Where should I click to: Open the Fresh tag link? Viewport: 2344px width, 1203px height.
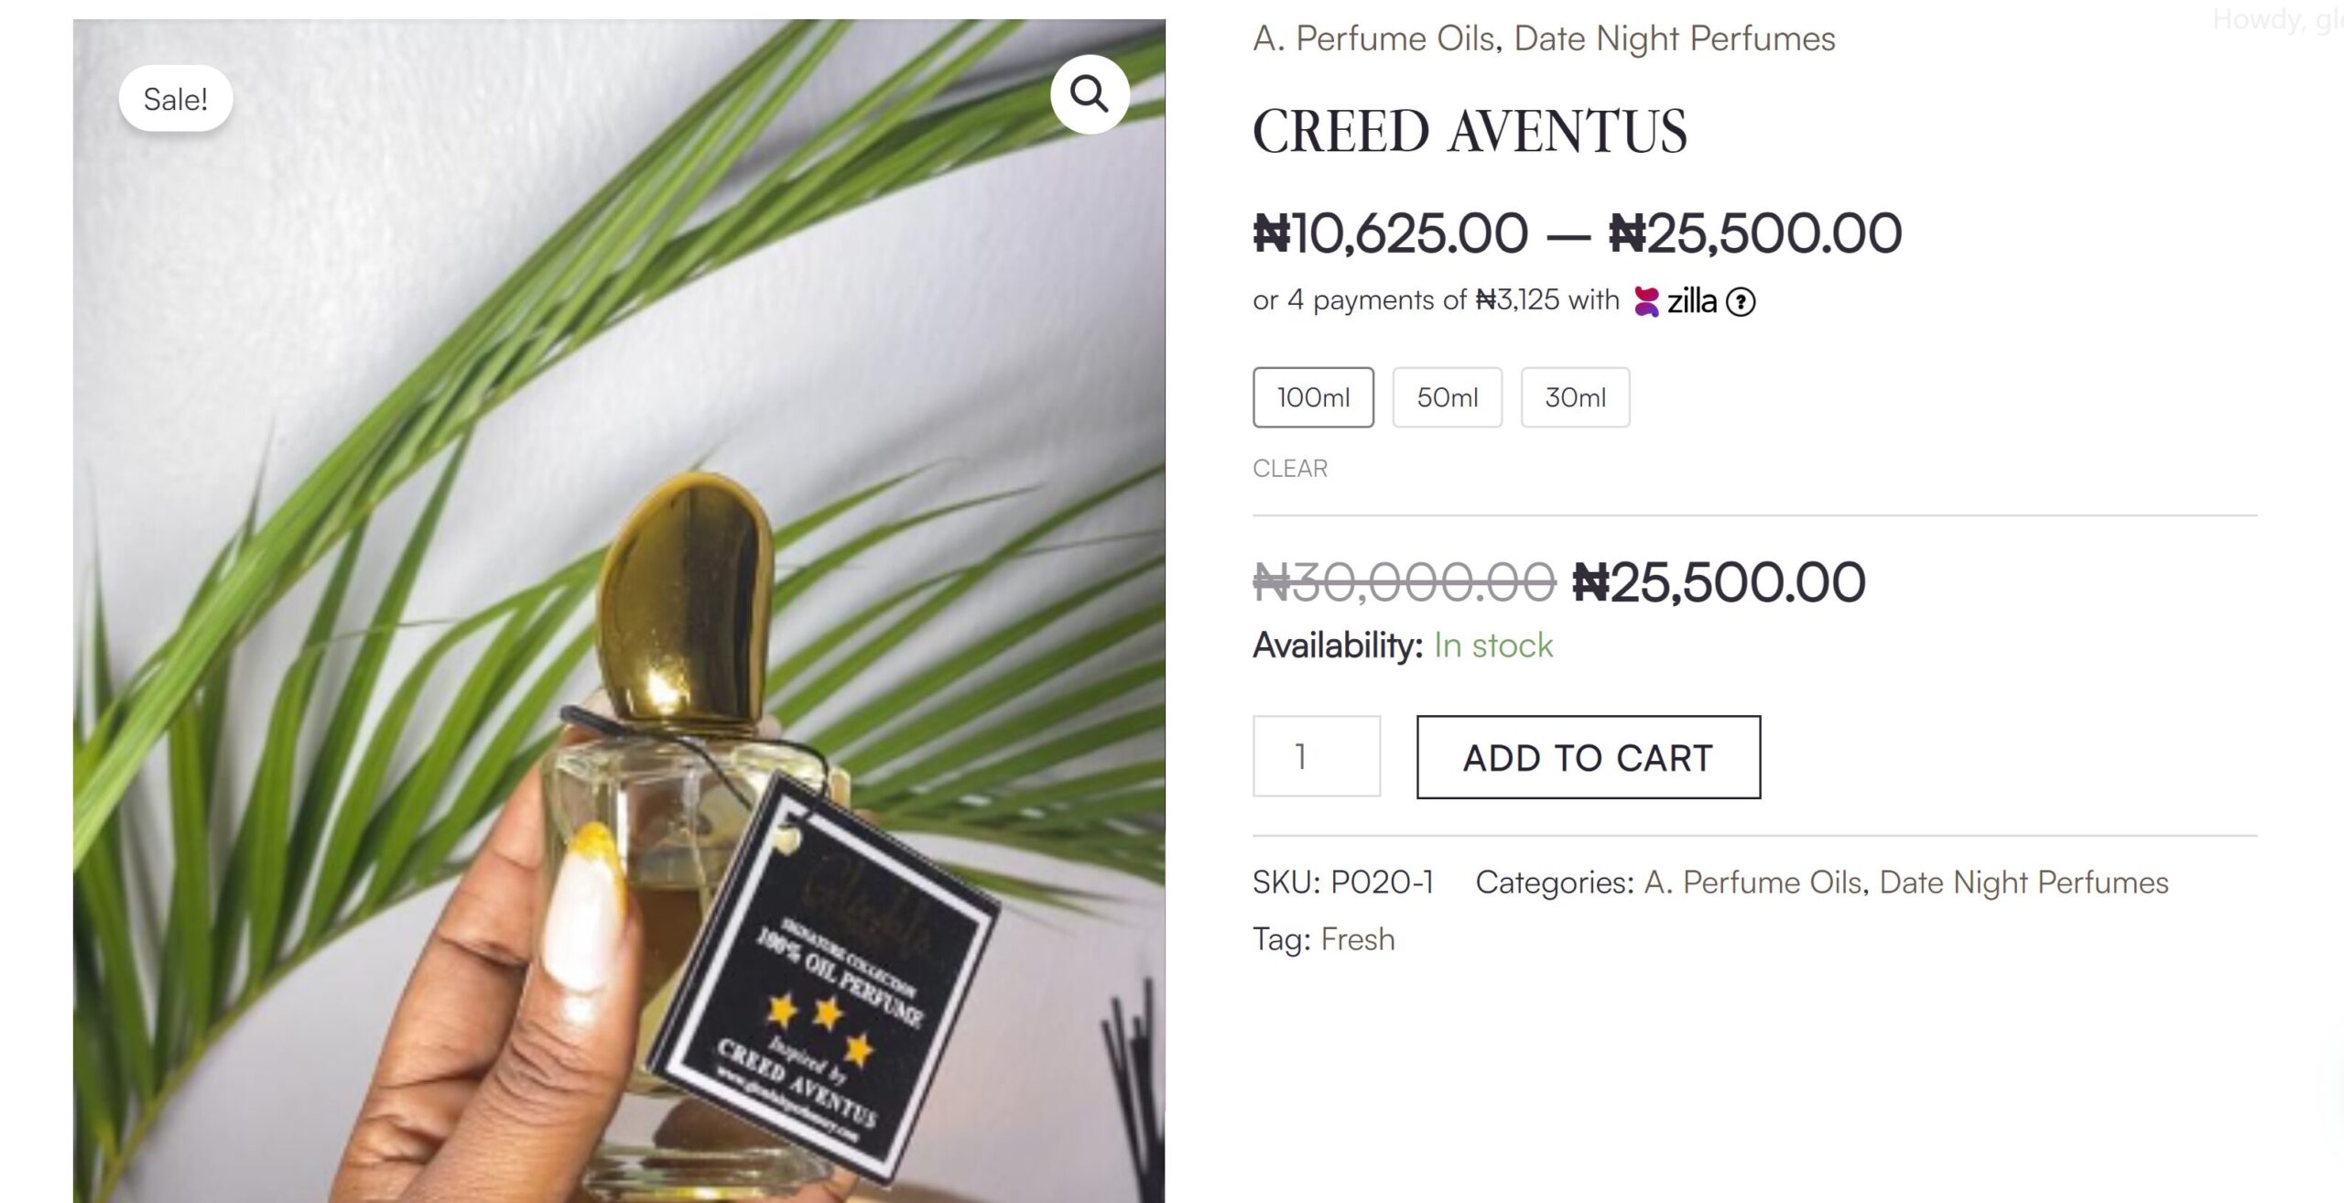tap(1357, 939)
